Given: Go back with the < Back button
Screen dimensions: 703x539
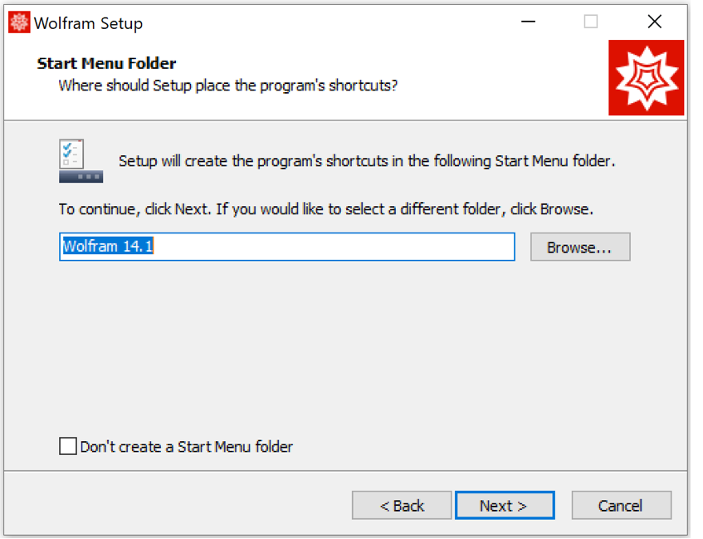Looking at the screenshot, I should (x=402, y=505).
